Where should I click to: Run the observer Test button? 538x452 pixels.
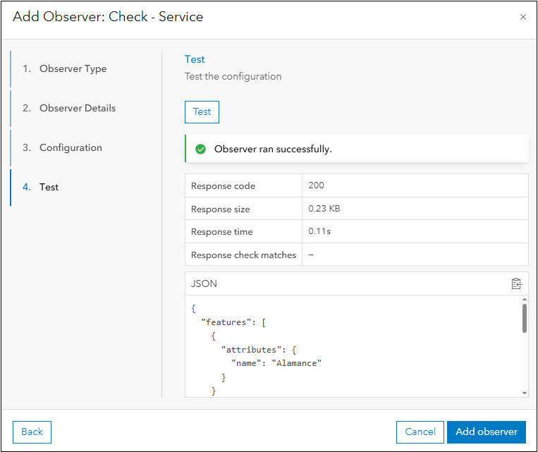point(202,112)
